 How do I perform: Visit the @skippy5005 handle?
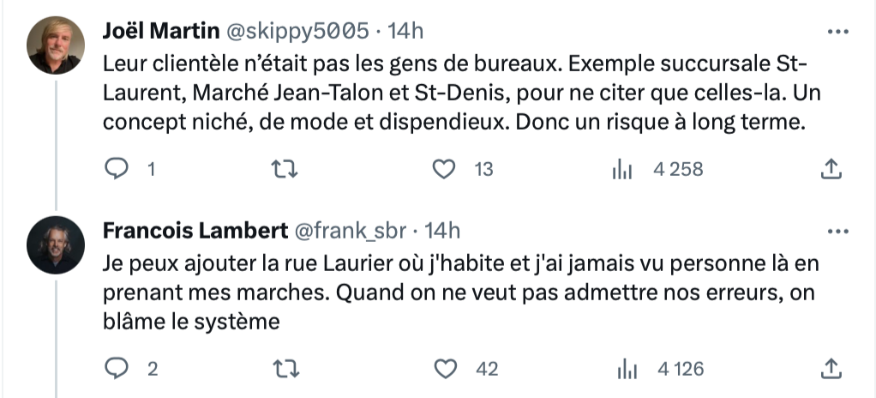click(297, 31)
